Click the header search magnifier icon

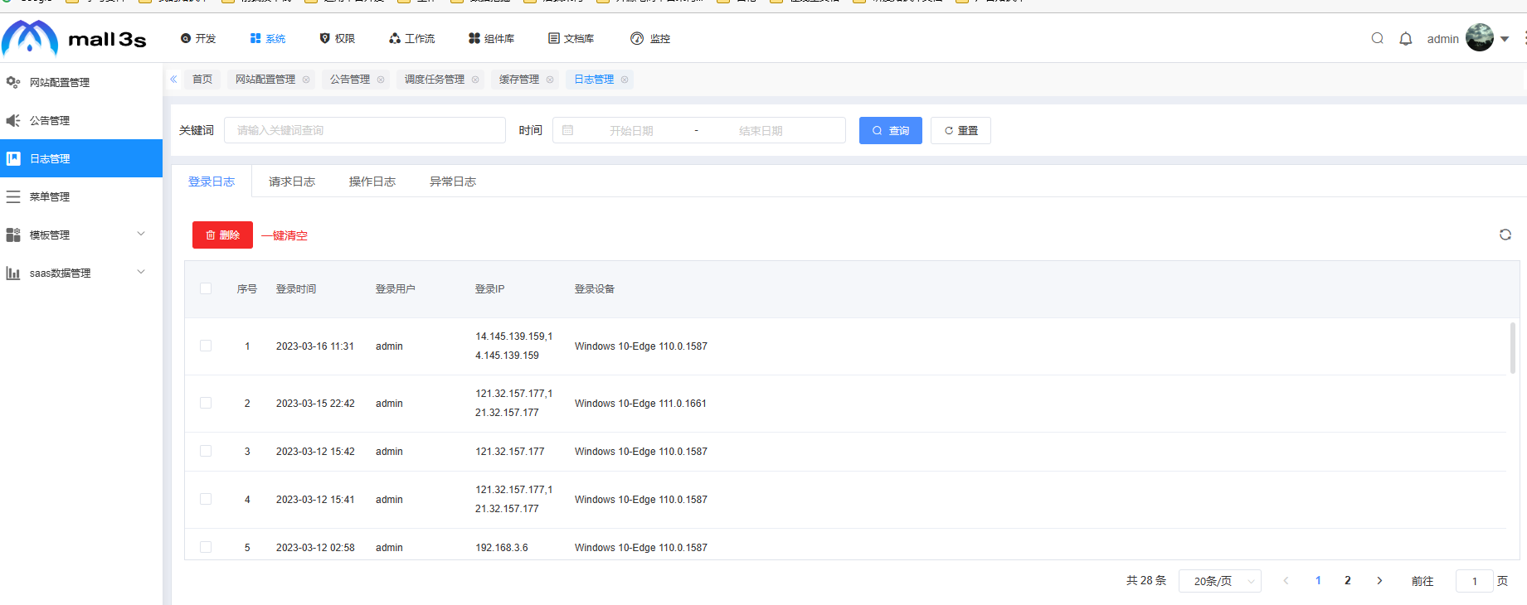click(1378, 38)
